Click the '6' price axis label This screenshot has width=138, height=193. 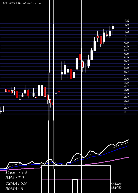pyautogui.click(x=125, y=75)
